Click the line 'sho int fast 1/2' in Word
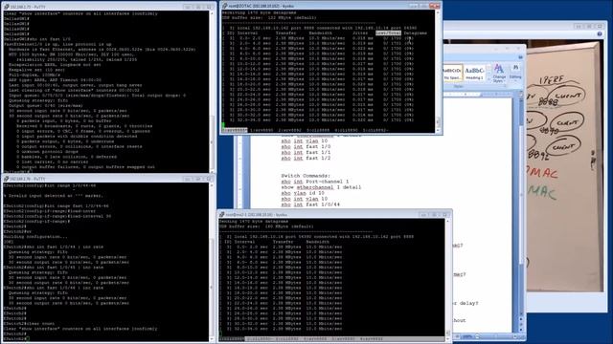 (306, 159)
